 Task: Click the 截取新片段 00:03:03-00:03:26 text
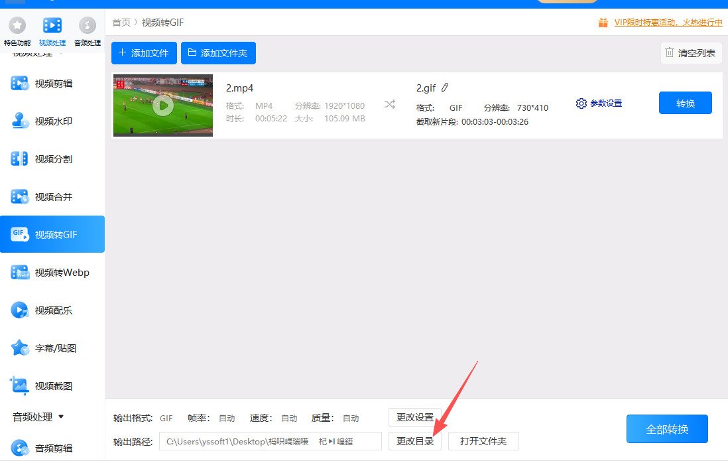472,121
